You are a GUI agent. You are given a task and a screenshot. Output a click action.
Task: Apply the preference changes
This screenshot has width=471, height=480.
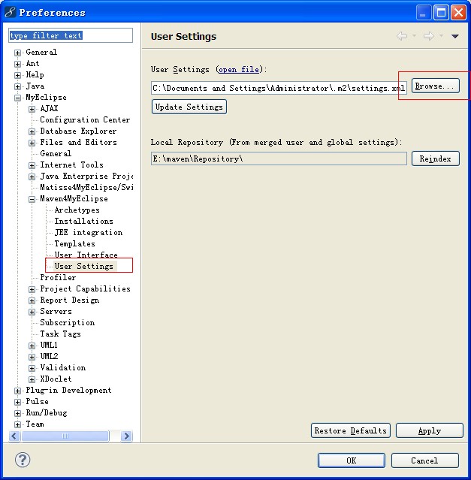tap(430, 430)
